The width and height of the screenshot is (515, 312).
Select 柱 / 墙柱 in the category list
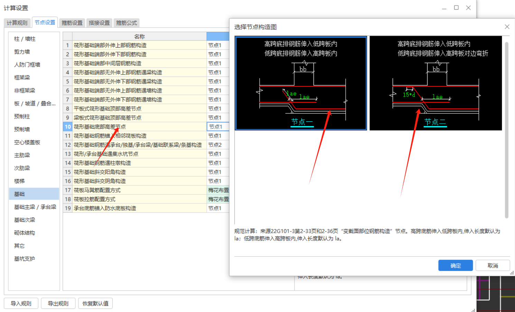[x=34, y=39]
